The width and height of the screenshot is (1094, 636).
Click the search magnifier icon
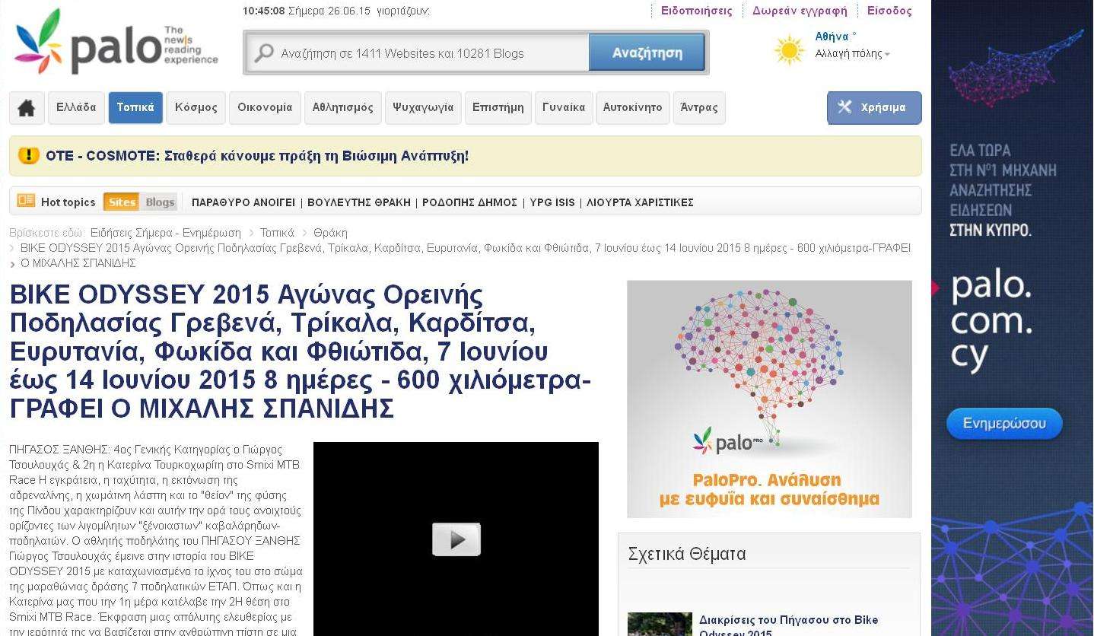(x=264, y=53)
